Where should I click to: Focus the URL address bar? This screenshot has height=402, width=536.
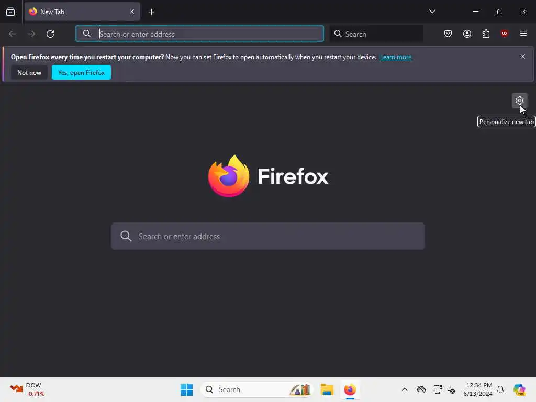pyautogui.click(x=199, y=34)
